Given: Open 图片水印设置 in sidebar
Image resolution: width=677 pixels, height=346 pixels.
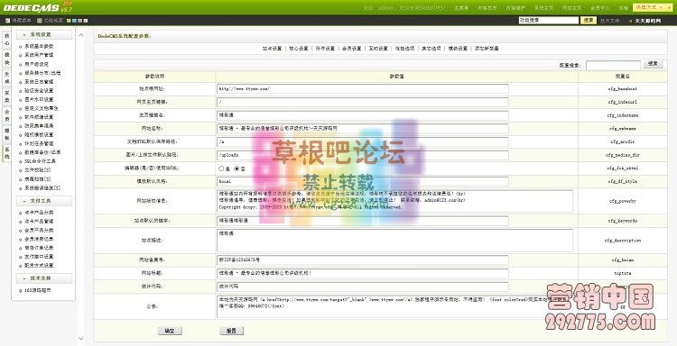Looking at the screenshot, I should [39, 99].
